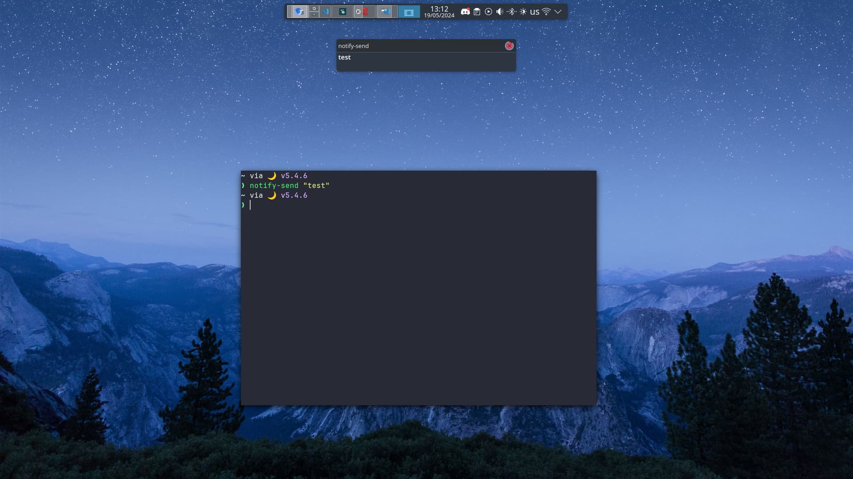Viewport: 853px width, 479px height.
Task: Click the crosshair screenshot icon on the taskbar
Action: click(x=358, y=12)
